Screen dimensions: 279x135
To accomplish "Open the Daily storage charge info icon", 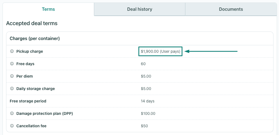I will pyautogui.click(x=12, y=89).
